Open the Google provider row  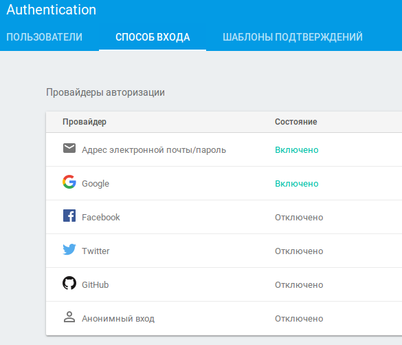tap(224, 183)
